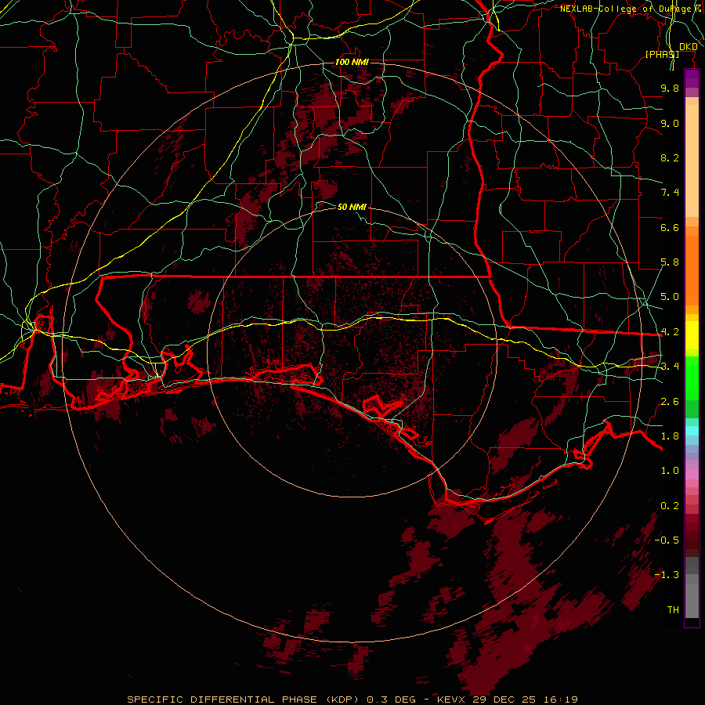Click the -1.3 legend value

click(x=667, y=575)
